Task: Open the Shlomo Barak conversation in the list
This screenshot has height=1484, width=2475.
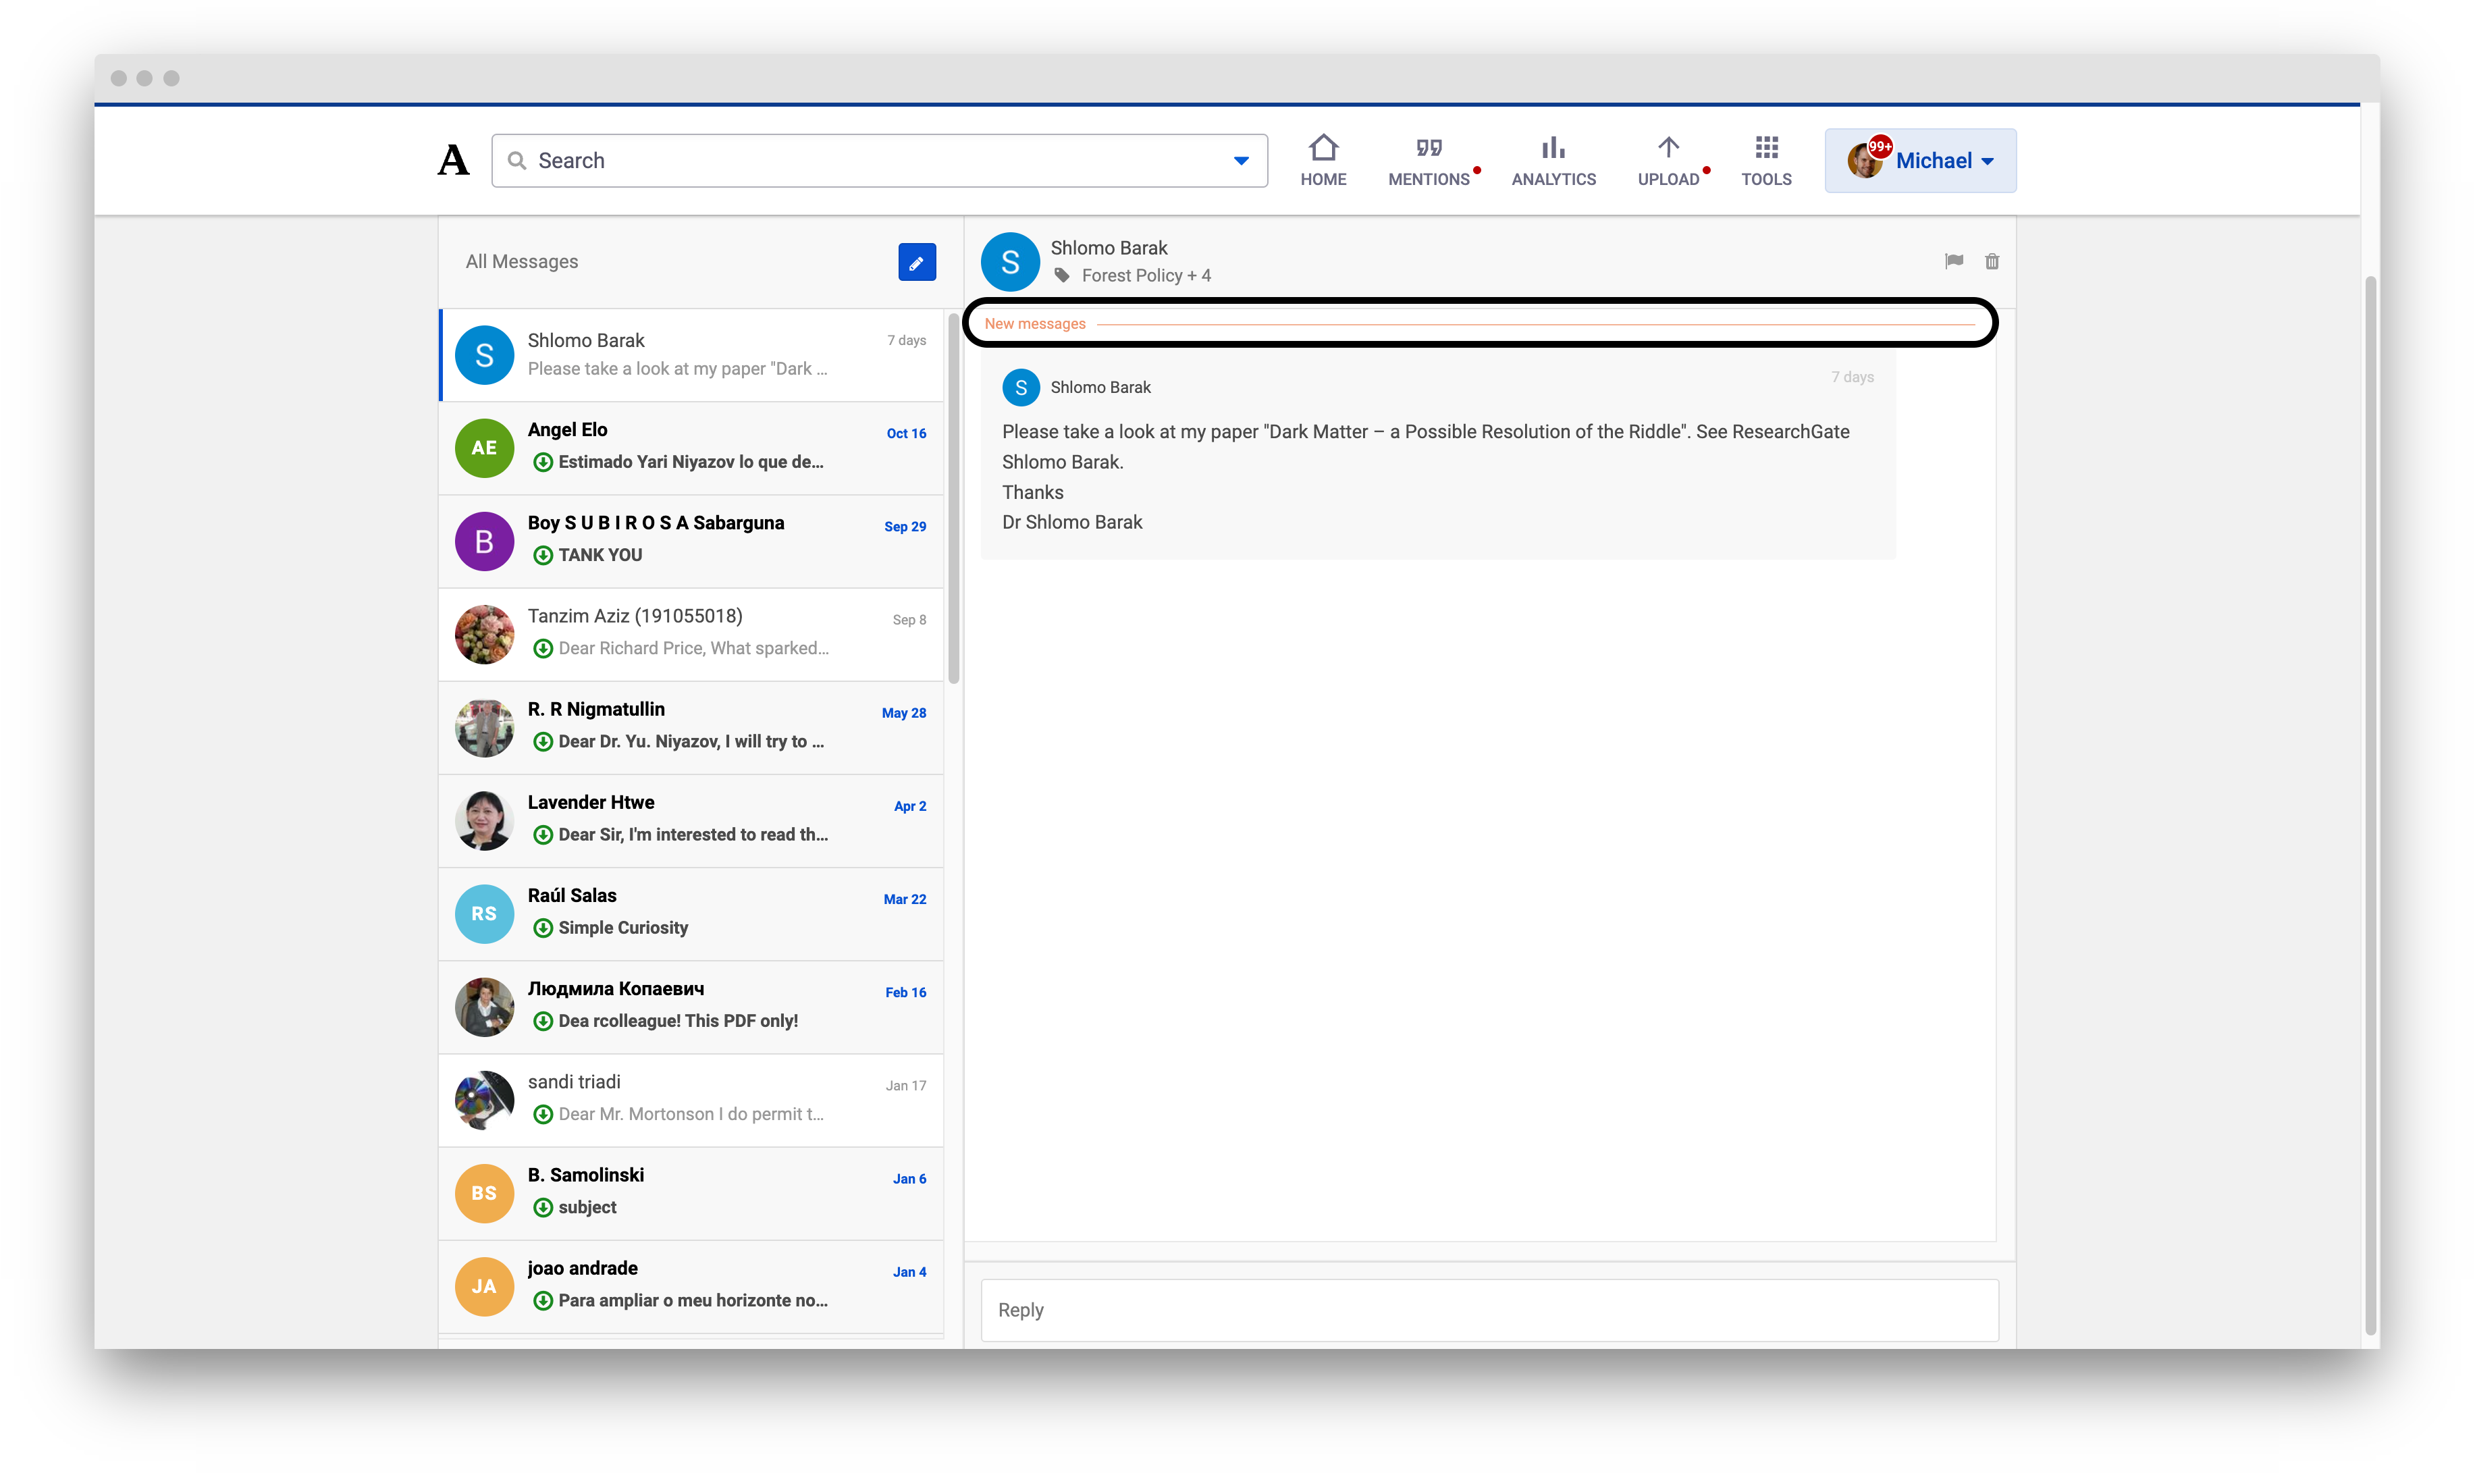Action: click(691, 355)
